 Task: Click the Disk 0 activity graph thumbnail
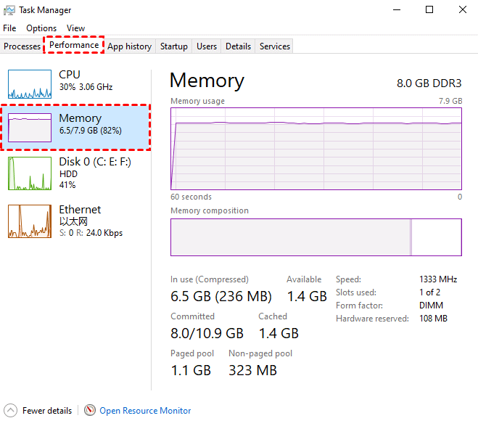pos(30,173)
